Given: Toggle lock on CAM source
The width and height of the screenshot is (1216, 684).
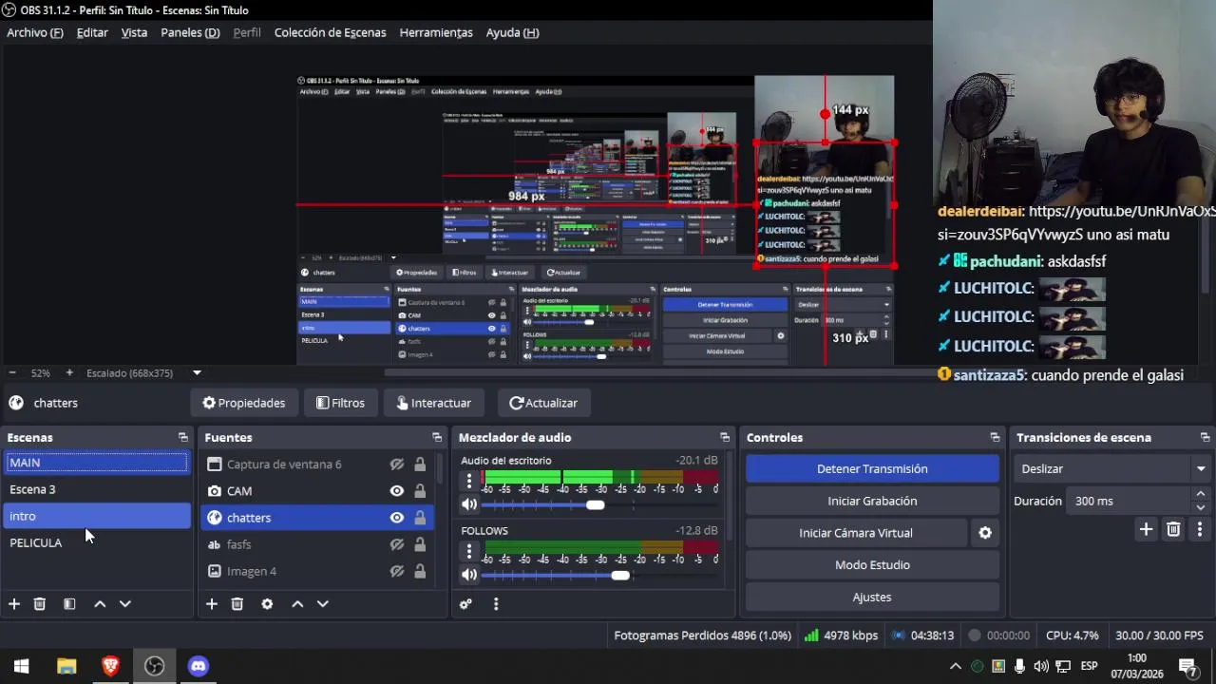Looking at the screenshot, I should [x=420, y=491].
